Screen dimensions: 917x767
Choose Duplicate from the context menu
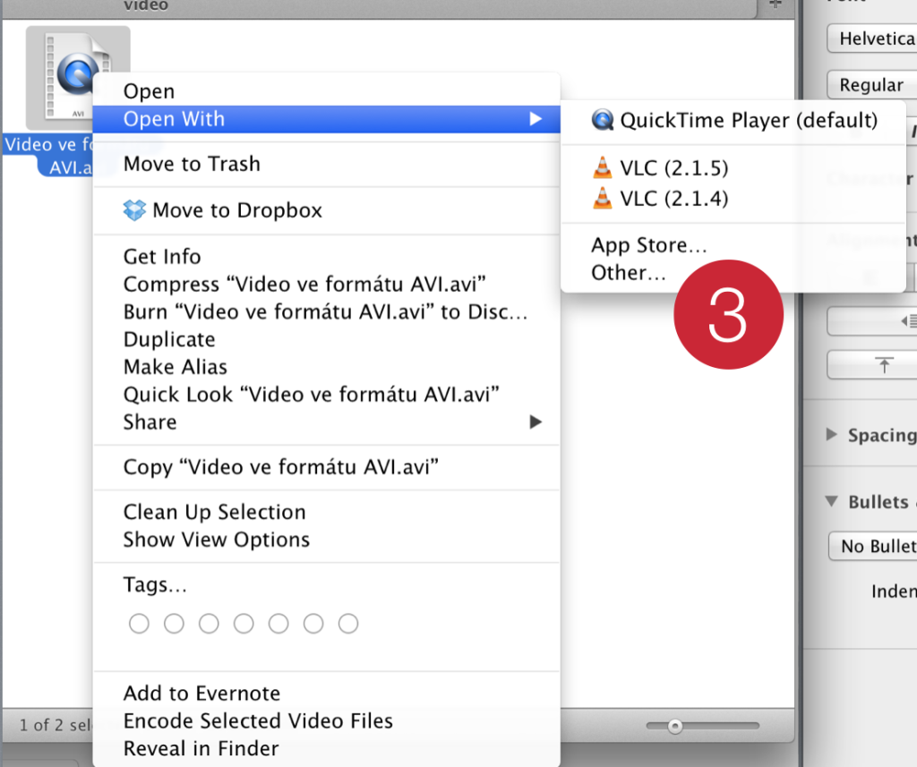326,339
